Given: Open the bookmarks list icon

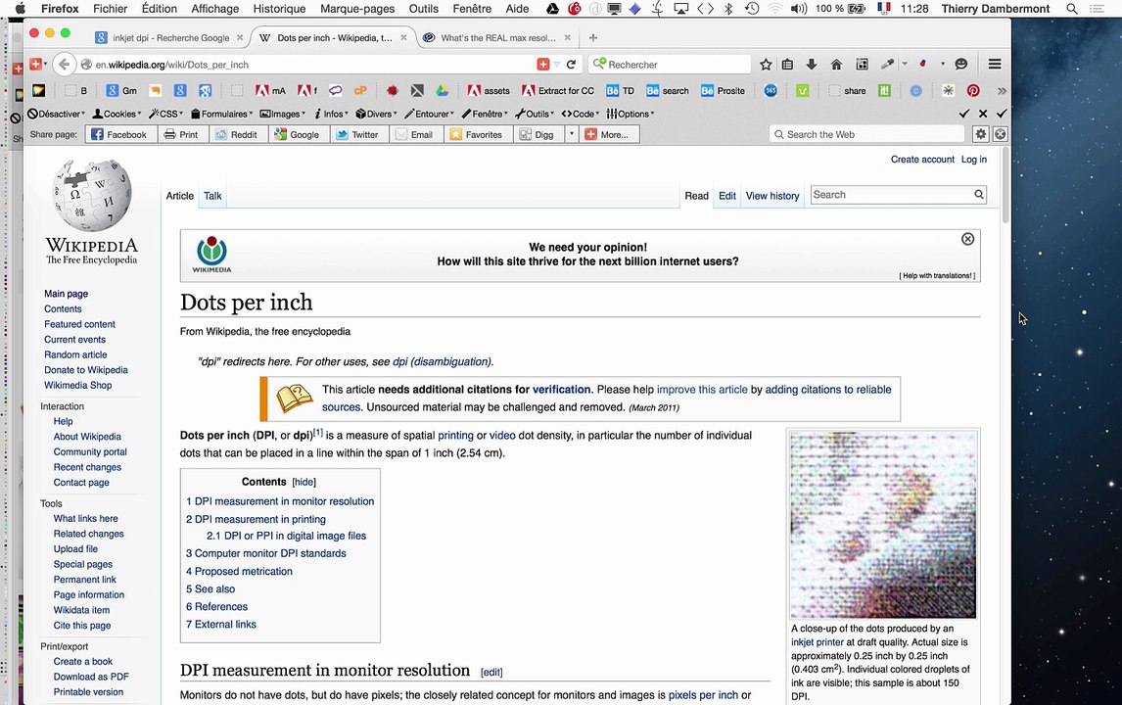Looking at the screenshot, I should coord(788,65).
